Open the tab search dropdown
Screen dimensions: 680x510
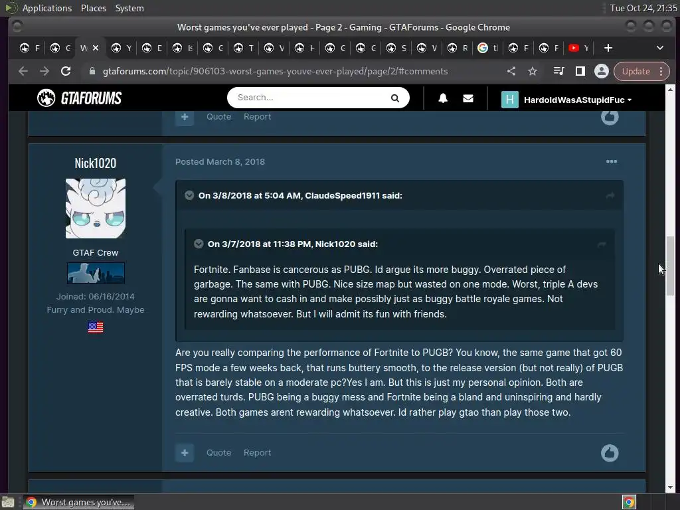pyautogui.click(x=659, y=48)
